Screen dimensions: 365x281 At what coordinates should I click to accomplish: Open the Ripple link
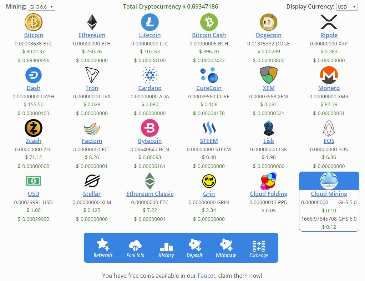[x=329, y=35]
